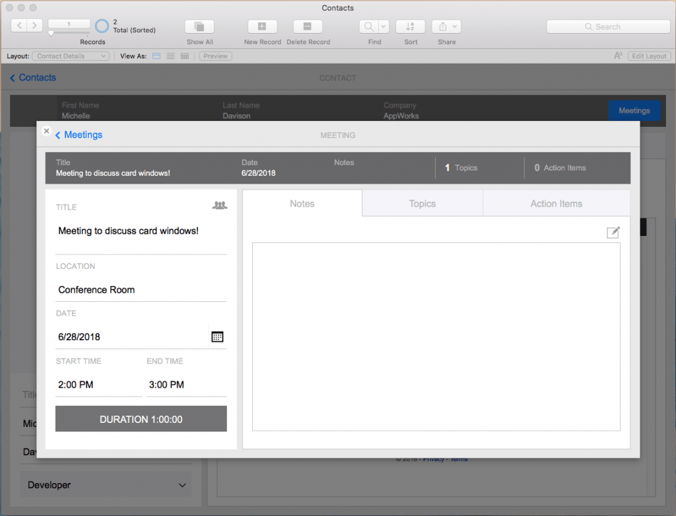Click the blue Meetings button
Viewport: 676px width, 516px height.
634,110
